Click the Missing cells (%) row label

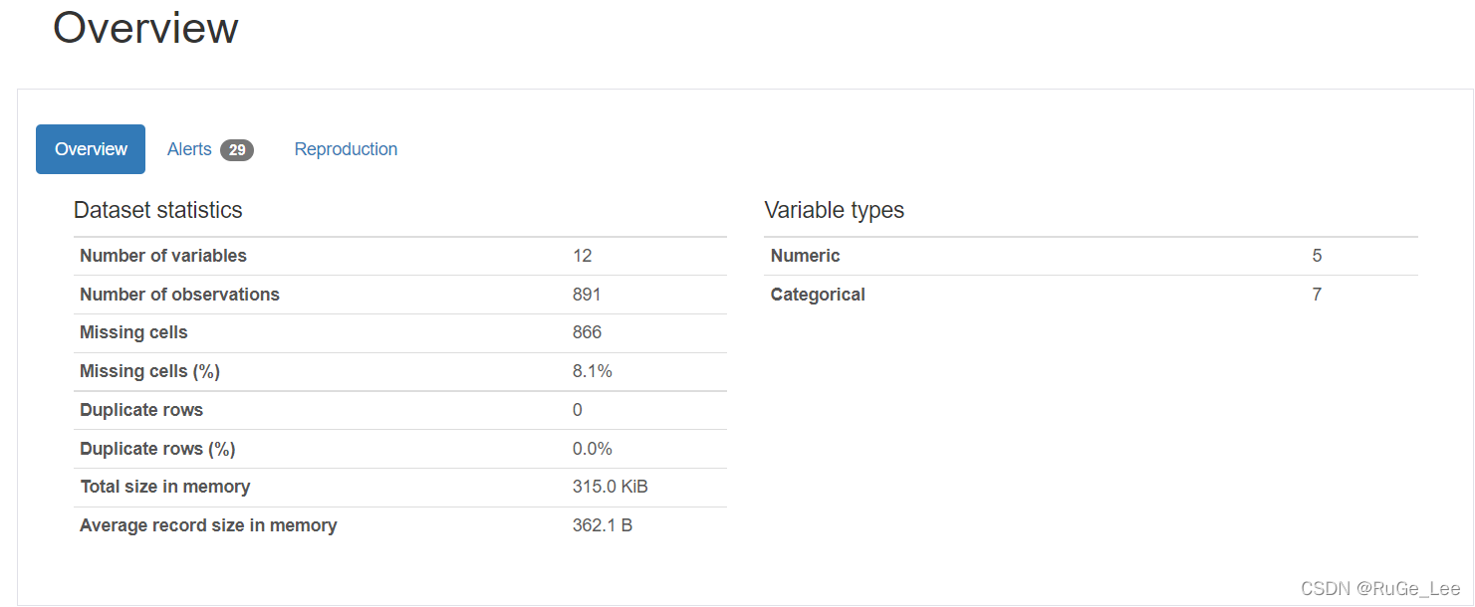point(149,371)
